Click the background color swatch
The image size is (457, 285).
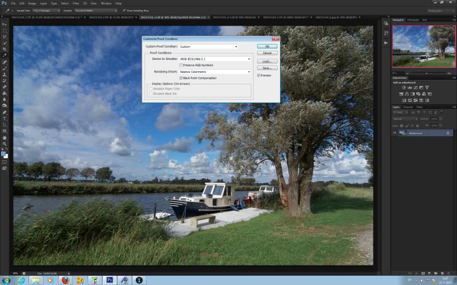point(6,156)
